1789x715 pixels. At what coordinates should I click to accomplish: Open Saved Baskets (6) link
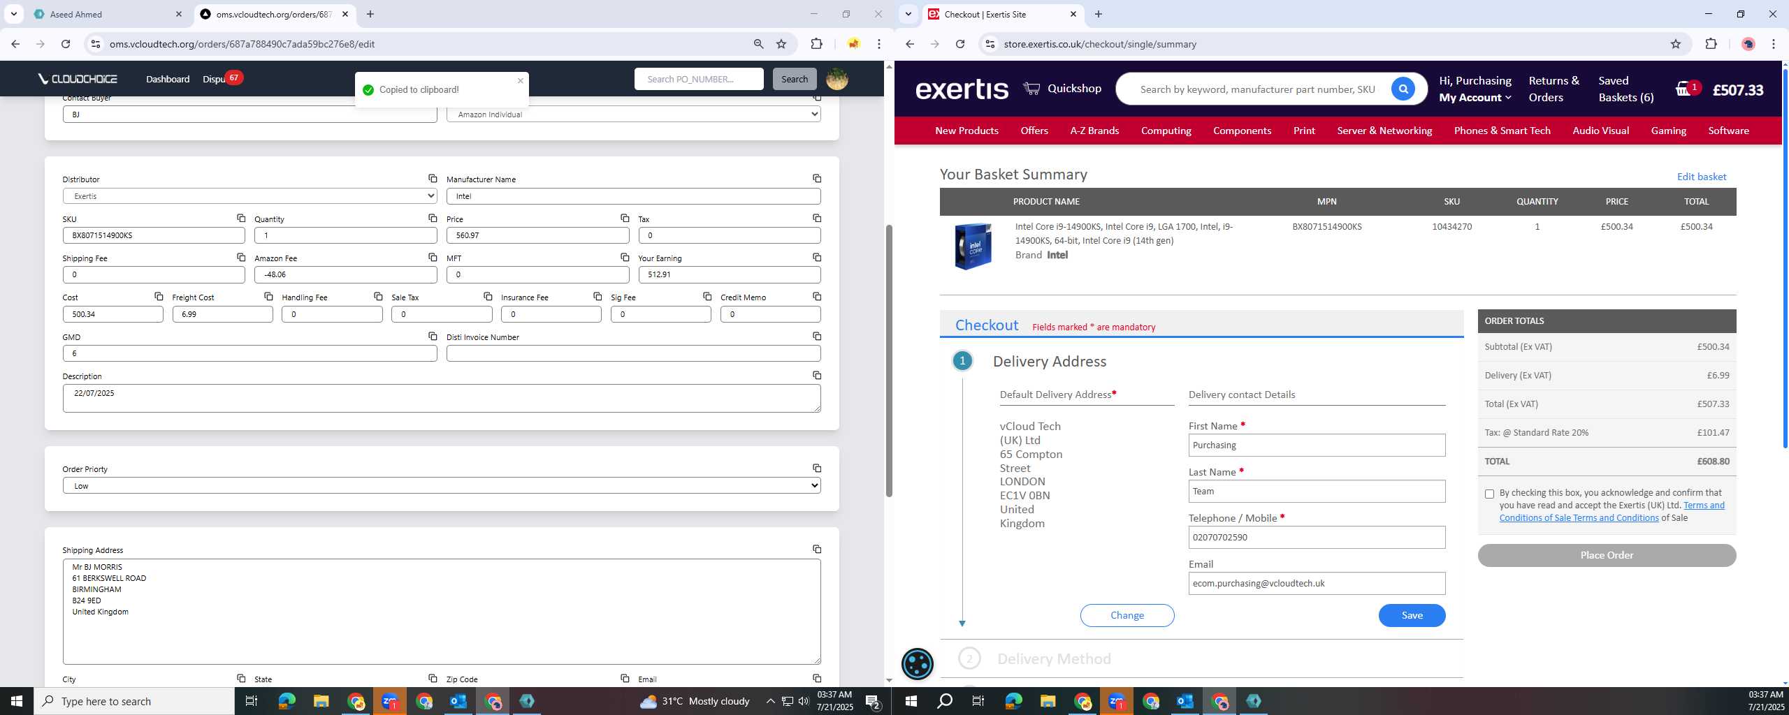pos(1625,89)
